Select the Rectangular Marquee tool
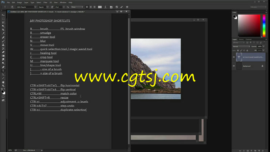Viewport: 270px width, 152px height. 3,19
